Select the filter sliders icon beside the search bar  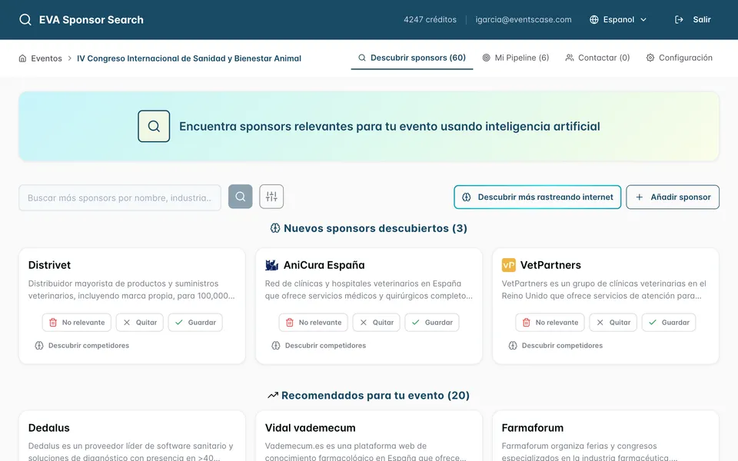[271, 197]
